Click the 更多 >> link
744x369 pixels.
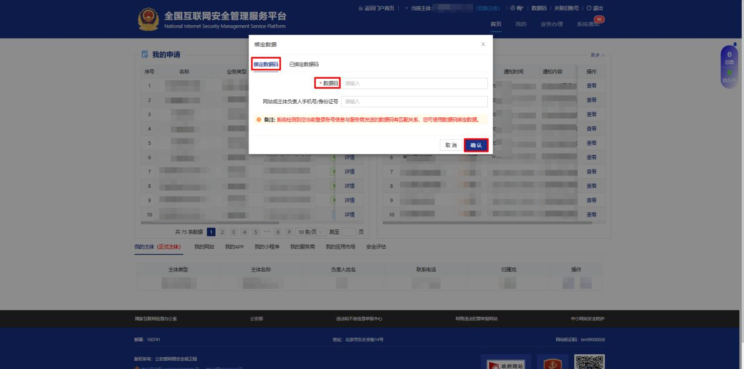597,55
